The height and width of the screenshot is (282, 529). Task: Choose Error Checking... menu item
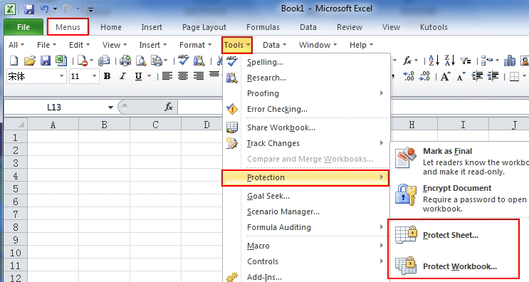coord(306,109)
